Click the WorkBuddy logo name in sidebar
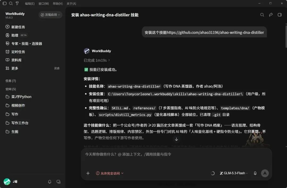Image resolution: width=287 pixels, height=188 pixels. (15, 14)
